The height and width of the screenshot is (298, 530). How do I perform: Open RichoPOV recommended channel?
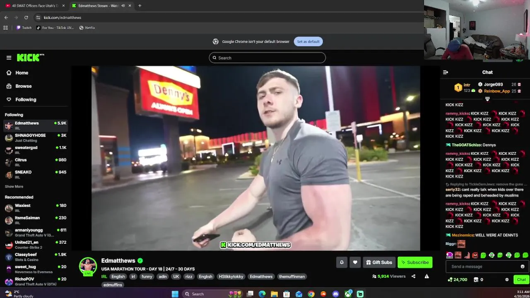(35, 281)
